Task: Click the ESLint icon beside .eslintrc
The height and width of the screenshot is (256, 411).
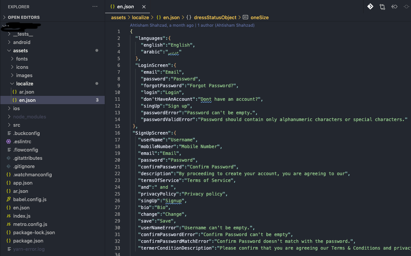Action: tap(8, 141)
